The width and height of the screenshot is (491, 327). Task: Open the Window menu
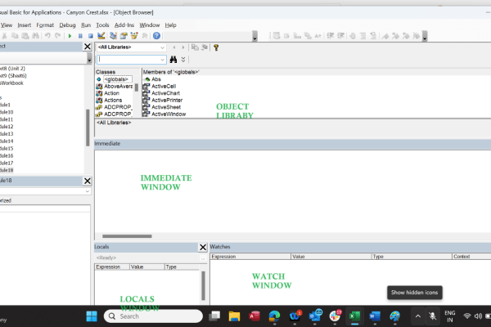(150, 25)
